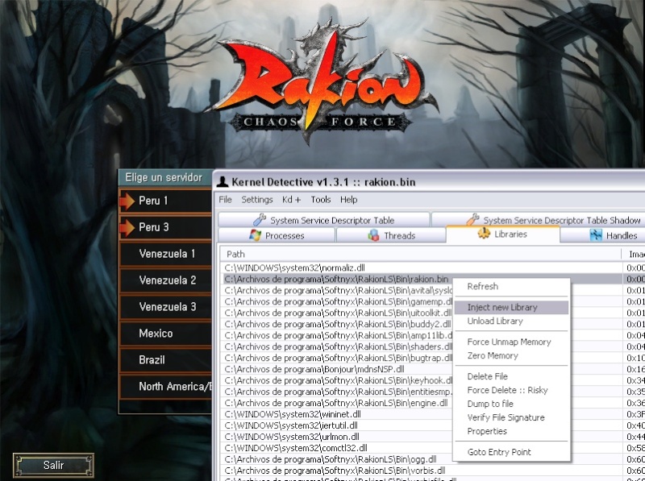Viewport: 645px width, 481px height.
Task: Select the North America server
Action: coord(165,387)
